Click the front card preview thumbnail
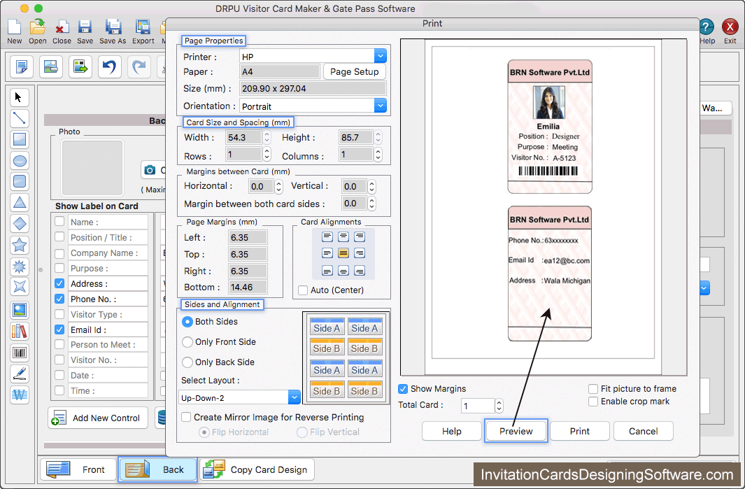This screenshot has height=489, width=745. tap(550, 127)
